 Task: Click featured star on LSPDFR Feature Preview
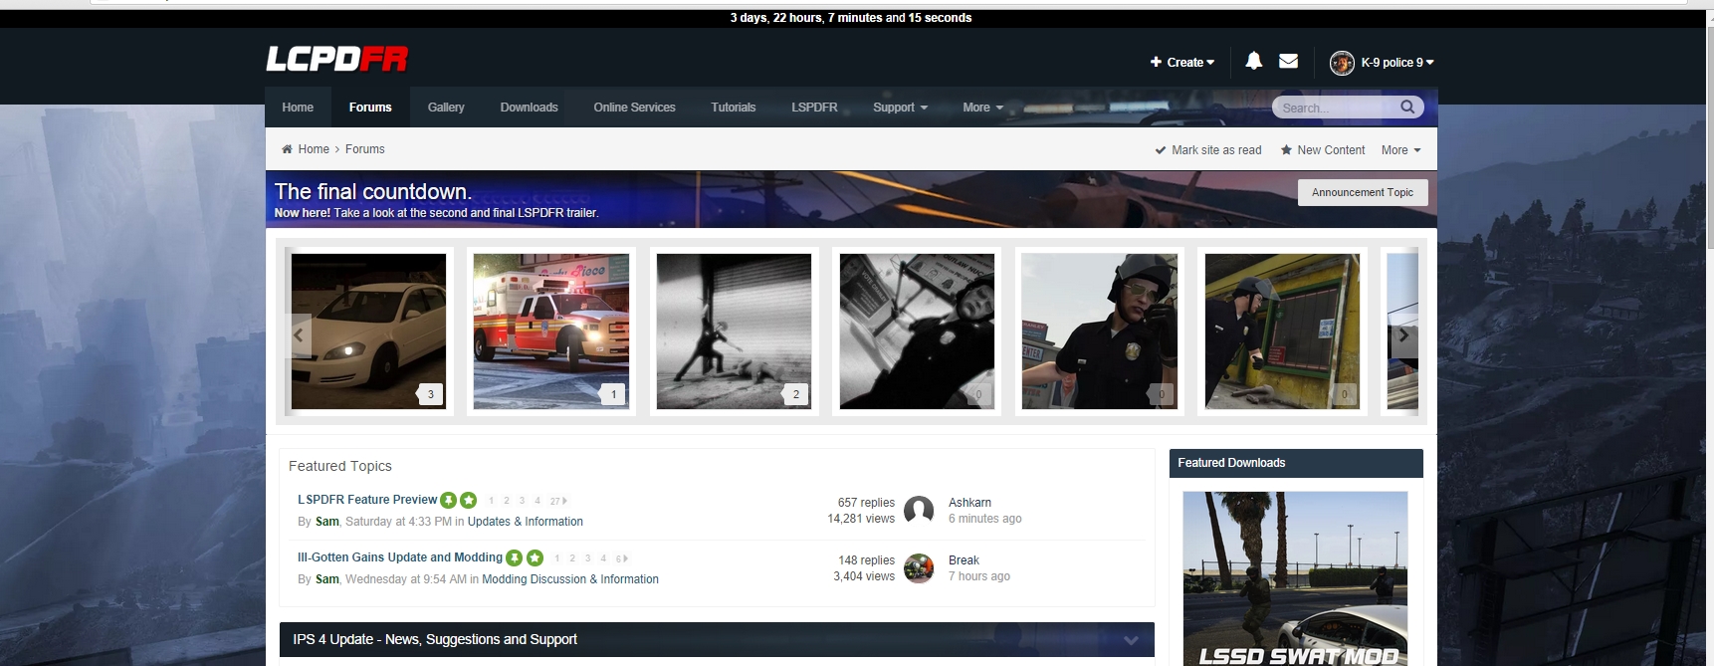469,500
